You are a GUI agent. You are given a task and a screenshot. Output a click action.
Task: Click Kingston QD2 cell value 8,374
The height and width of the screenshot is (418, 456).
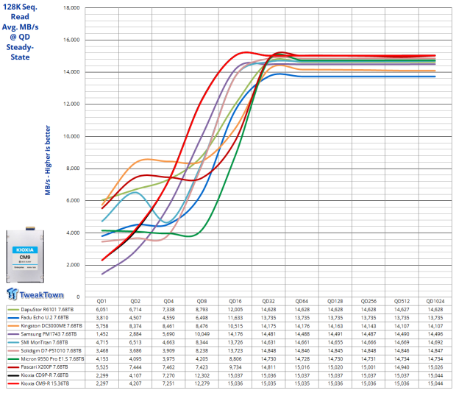[x=135, y=326]
